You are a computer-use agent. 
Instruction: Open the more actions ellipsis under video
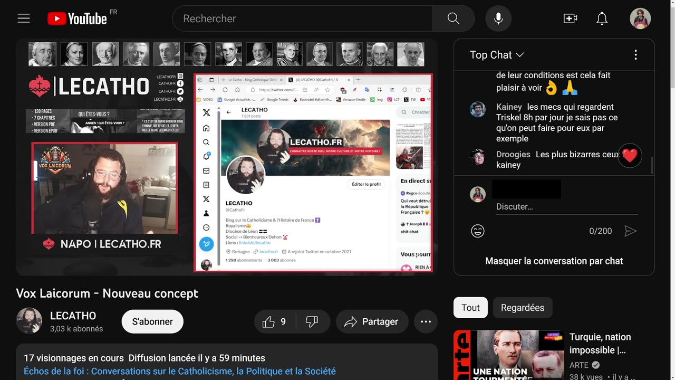pos(426,321)
